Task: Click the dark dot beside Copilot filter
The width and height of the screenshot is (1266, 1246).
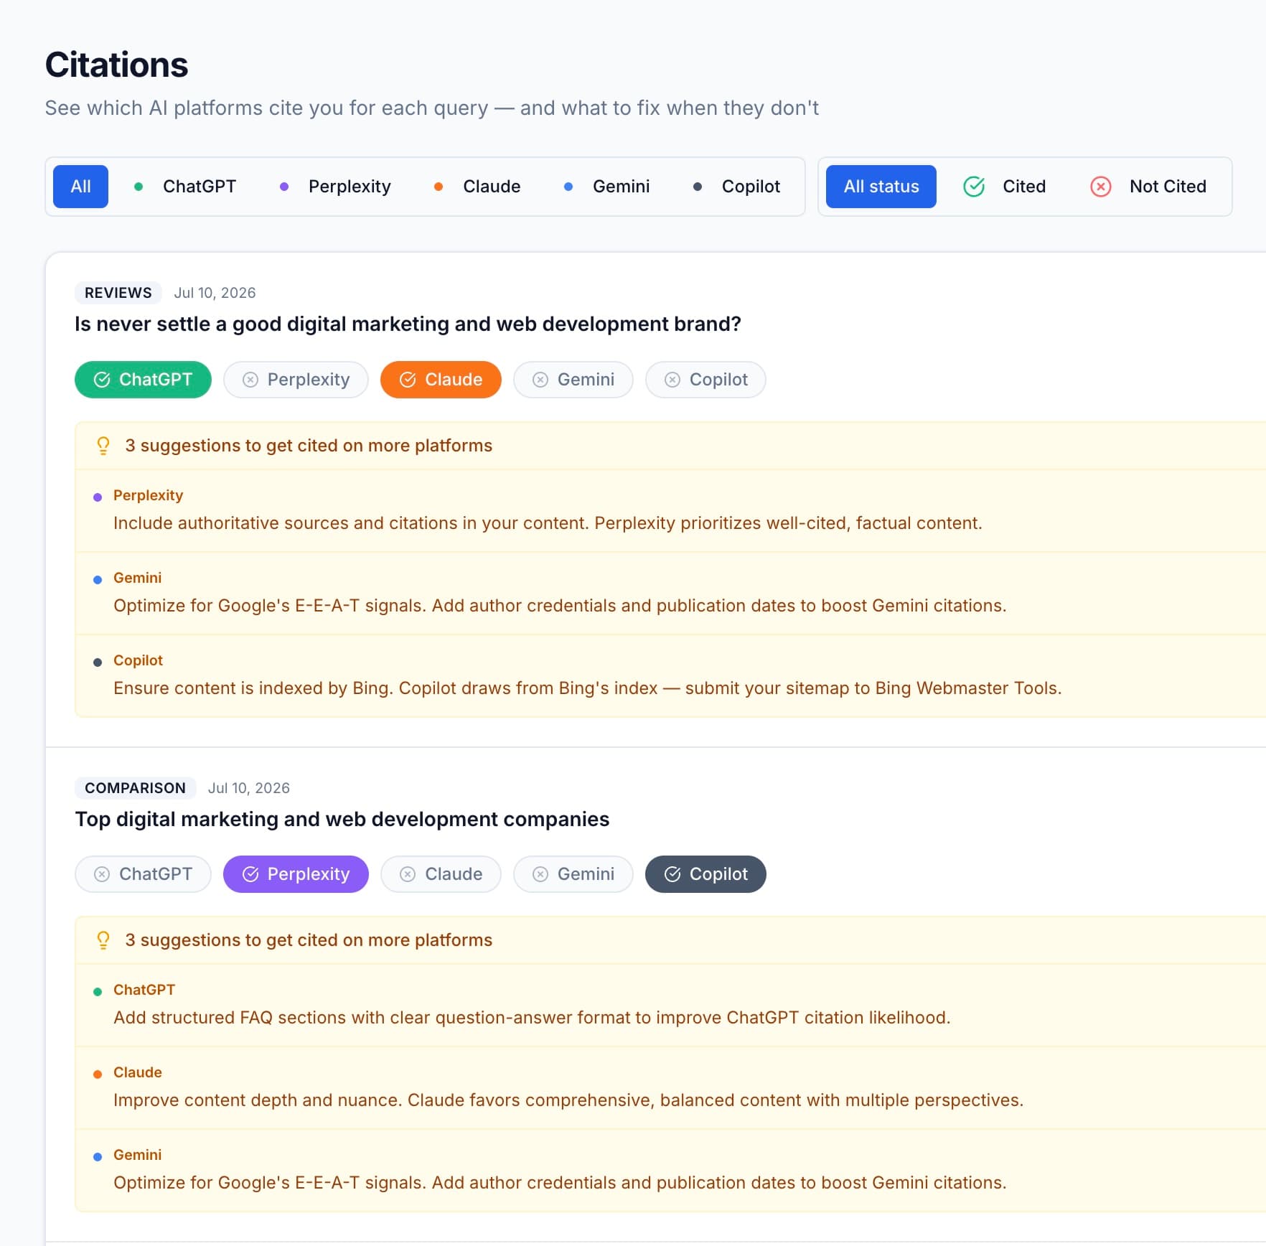Action: pyautogui.click(x=698, y=187)
